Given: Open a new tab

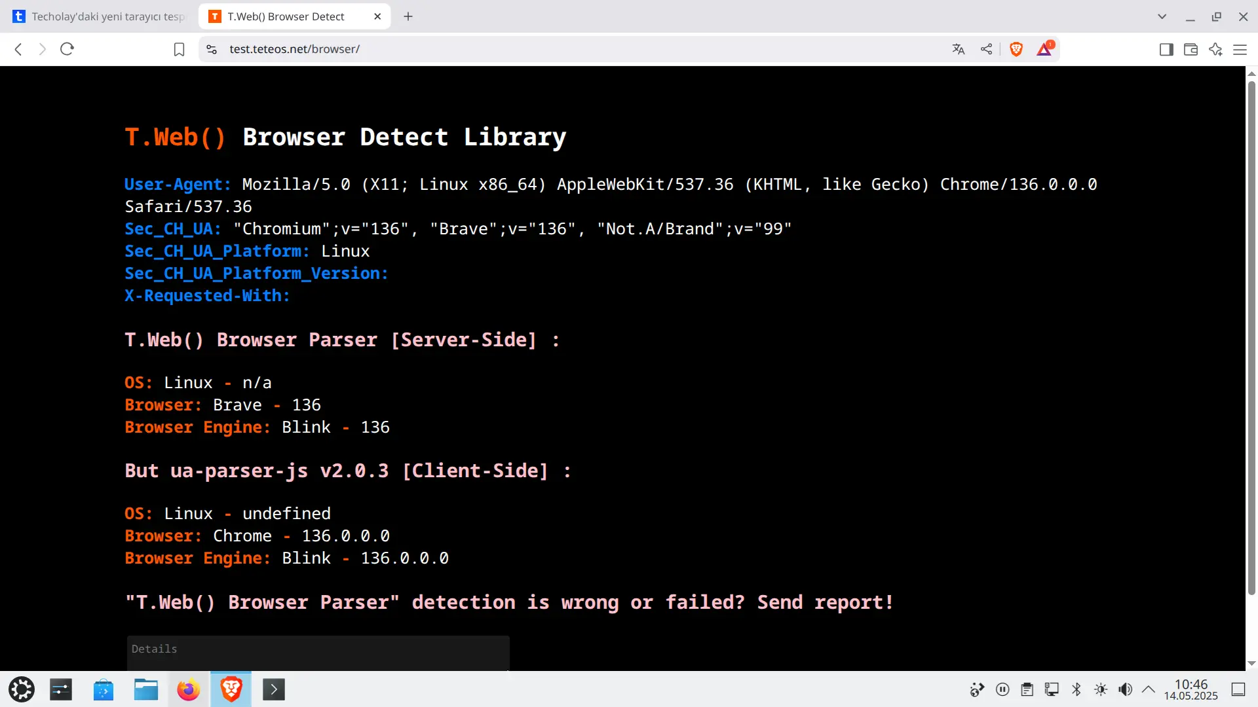Looking at the screenshot, I should coord(408,16).
